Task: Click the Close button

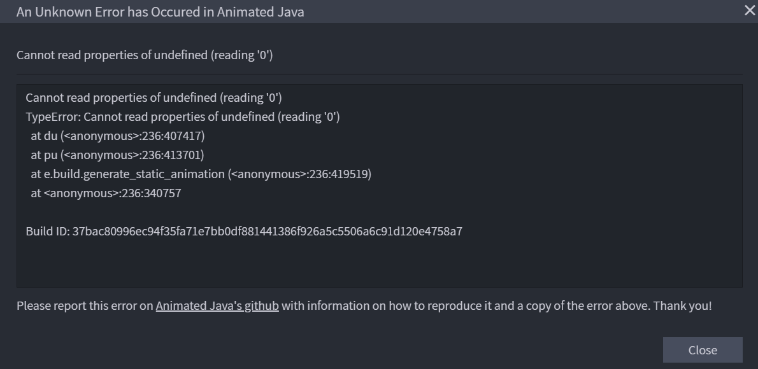Action: tap(703, 349)
